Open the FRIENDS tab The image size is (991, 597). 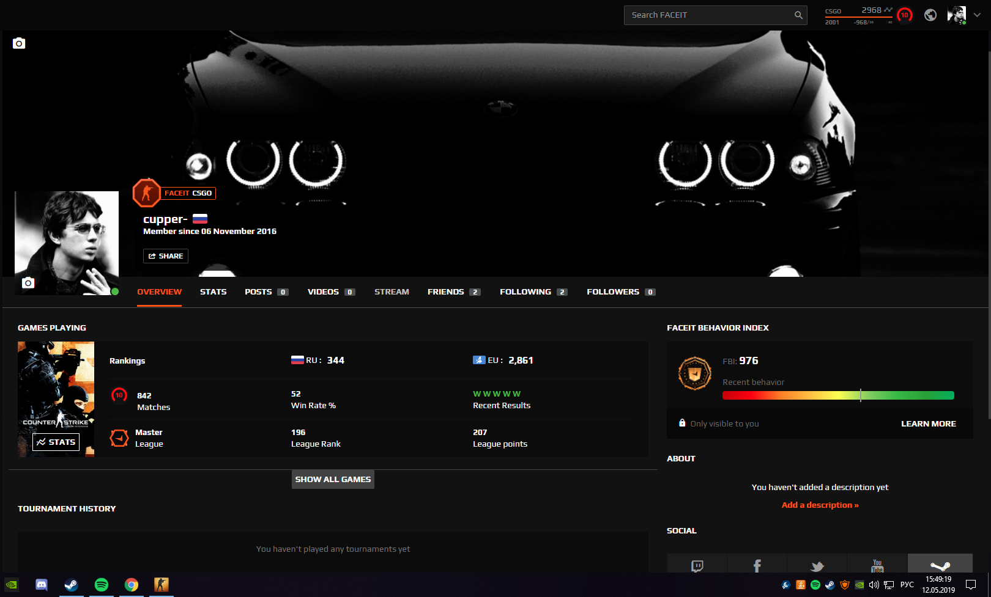tap(454, 292)
